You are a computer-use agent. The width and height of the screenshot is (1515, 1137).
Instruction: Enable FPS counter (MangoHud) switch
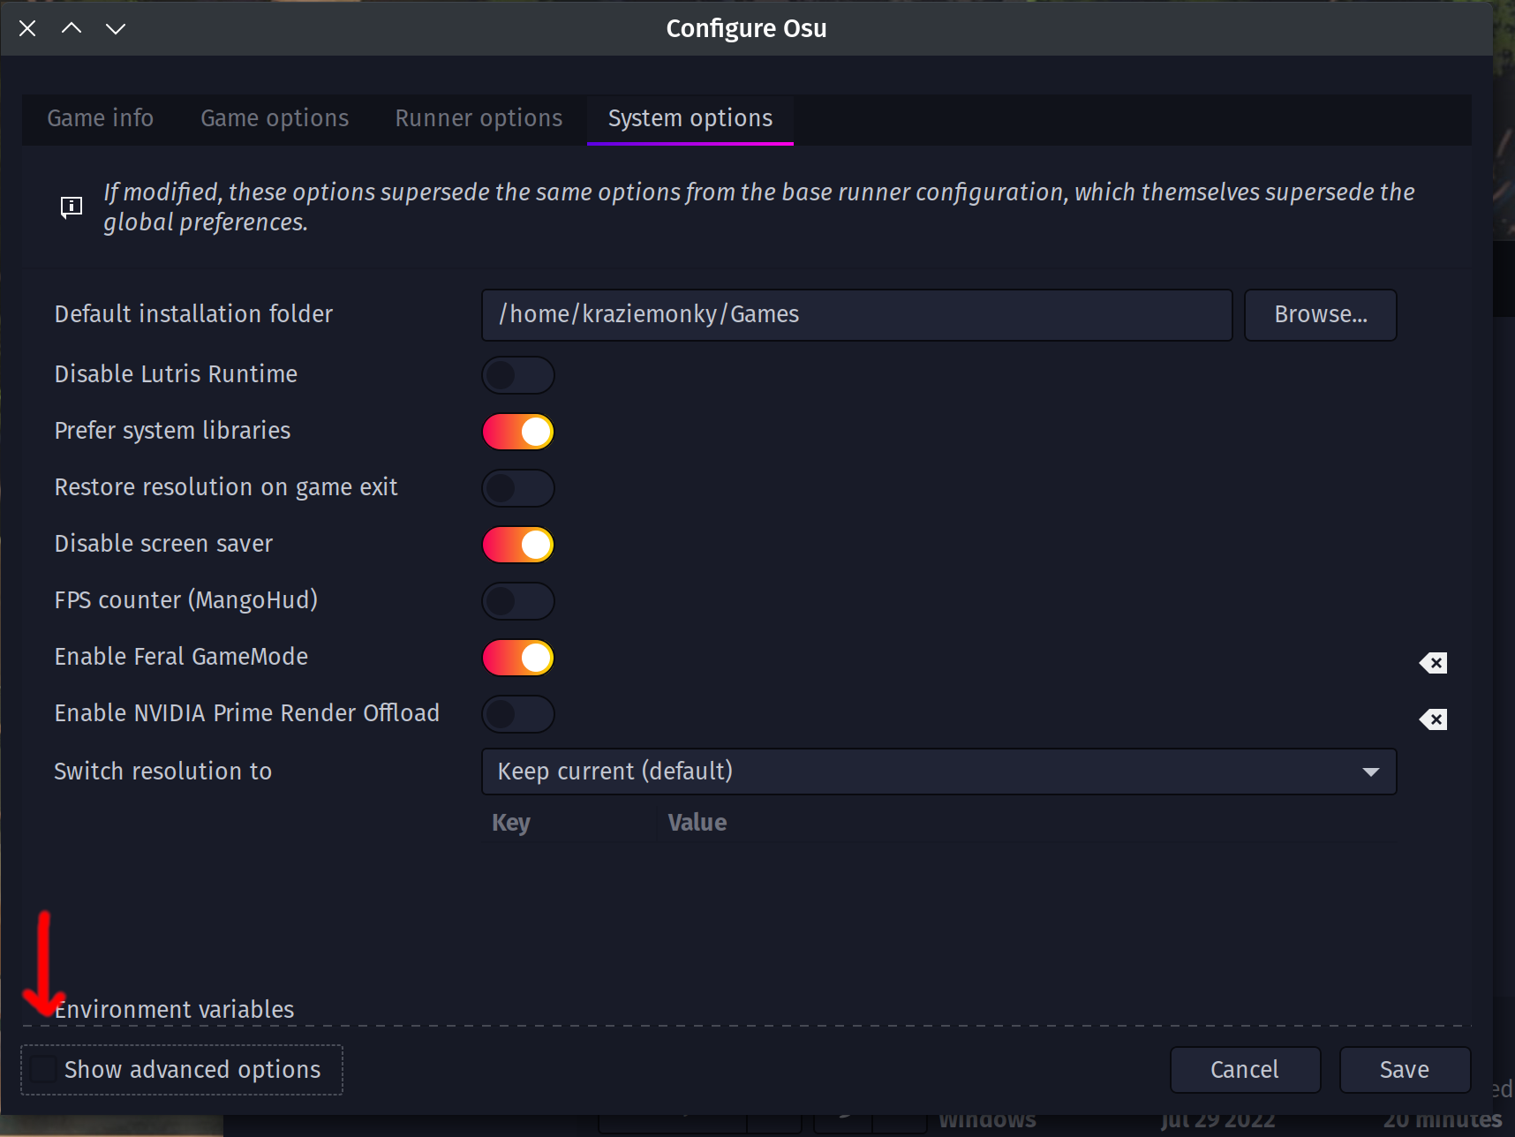[x=518, y=601]
